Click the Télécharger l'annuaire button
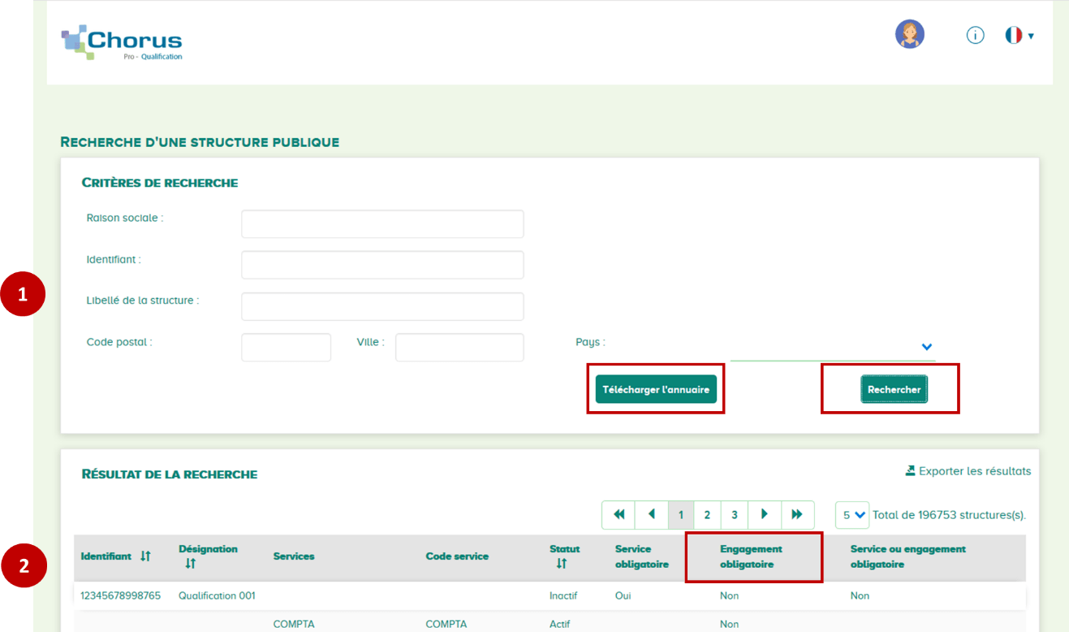 656,389
